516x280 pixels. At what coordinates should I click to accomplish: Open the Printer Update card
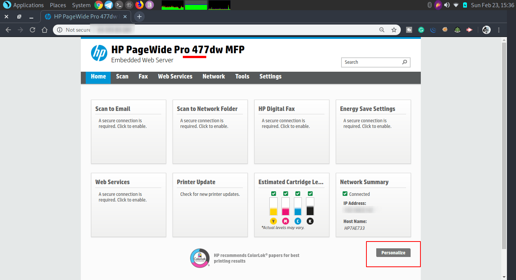[x=210, y=205]
